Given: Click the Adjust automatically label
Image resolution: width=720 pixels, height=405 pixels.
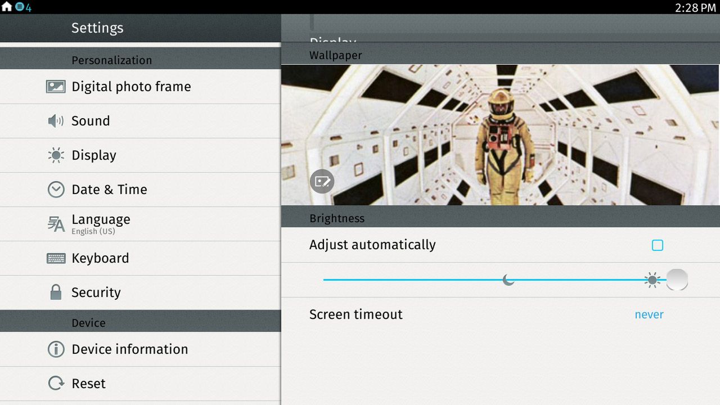Looking at the screenshot, I should [x=372, y=245].
